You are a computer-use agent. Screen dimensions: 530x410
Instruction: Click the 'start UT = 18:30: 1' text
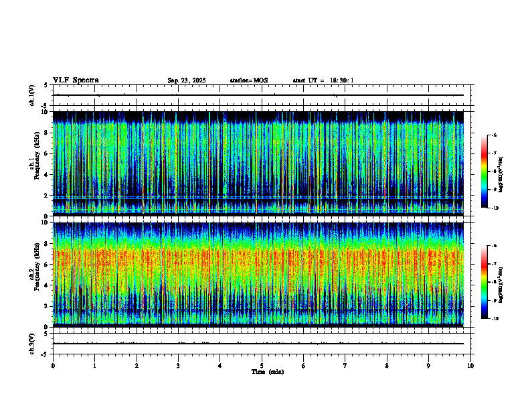[x=323, y=80]
